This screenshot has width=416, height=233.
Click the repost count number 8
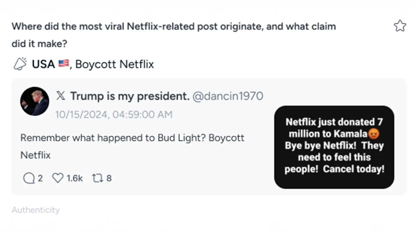[x=109, y=178]
